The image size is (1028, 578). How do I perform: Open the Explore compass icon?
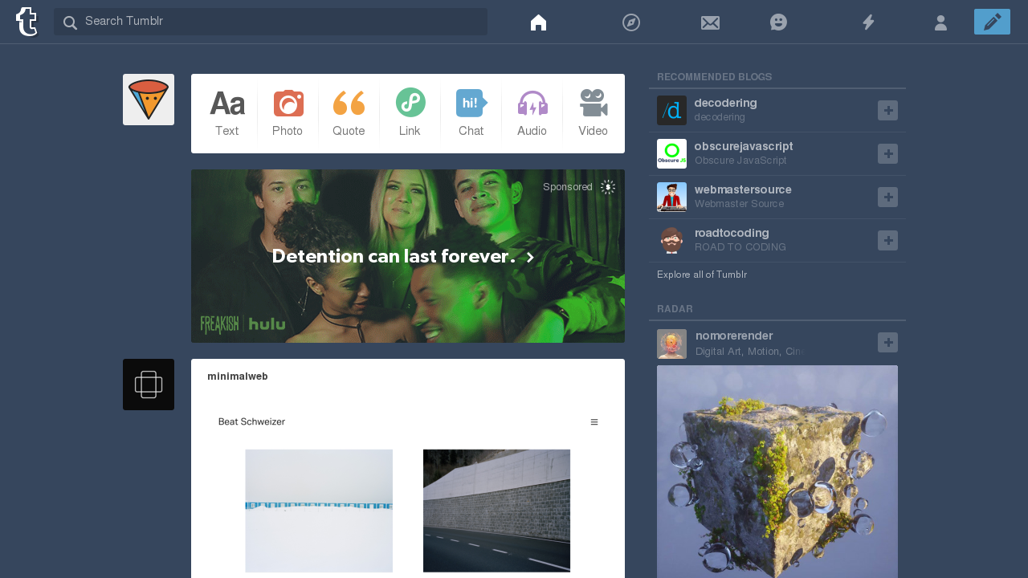coord(631,22)
